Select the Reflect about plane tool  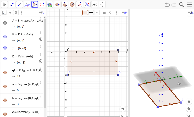pyautogui.click(x=87, y=5)
